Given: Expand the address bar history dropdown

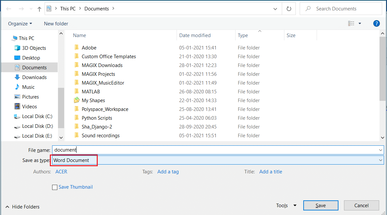Looking at the screenshot, I should pyautogui.click(x=276, y=9).
